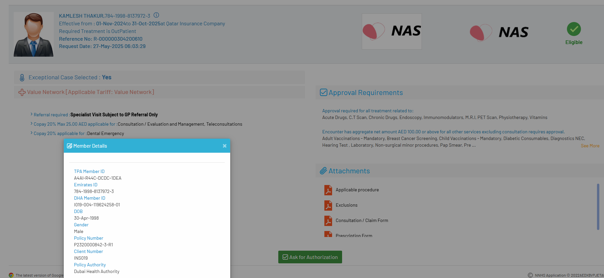604x278 pixels.
Task: Click the green Eligible checkmark icon
Action: [574, 29]
